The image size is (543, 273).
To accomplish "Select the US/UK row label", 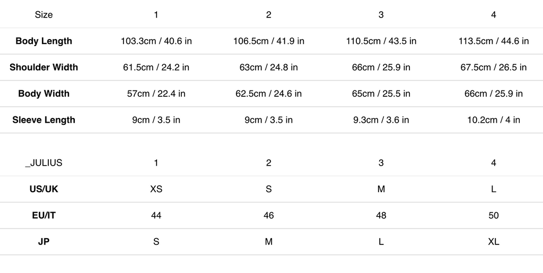I will 43,189.
